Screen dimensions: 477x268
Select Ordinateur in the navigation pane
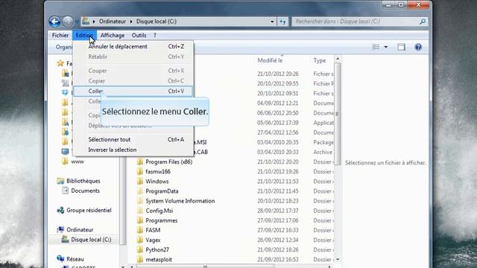[x=80, y=230]
